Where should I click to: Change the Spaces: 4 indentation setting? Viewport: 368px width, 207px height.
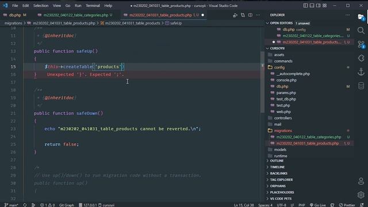[265, 205]
